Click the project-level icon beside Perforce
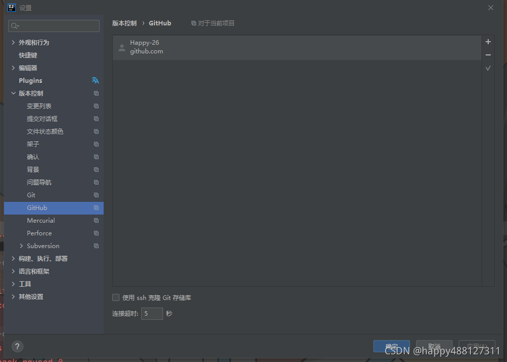 [96, 233]
